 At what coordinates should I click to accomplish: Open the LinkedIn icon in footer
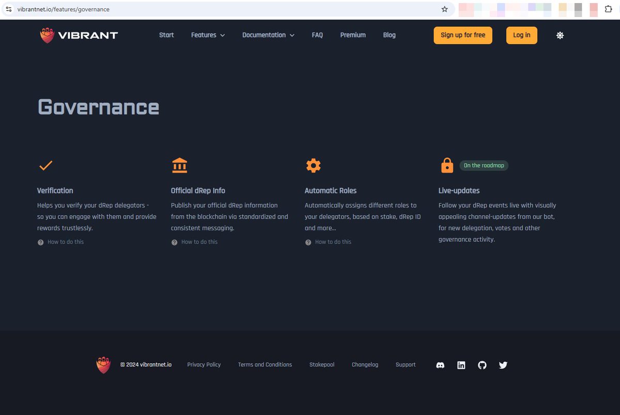(x=461, y=365)
